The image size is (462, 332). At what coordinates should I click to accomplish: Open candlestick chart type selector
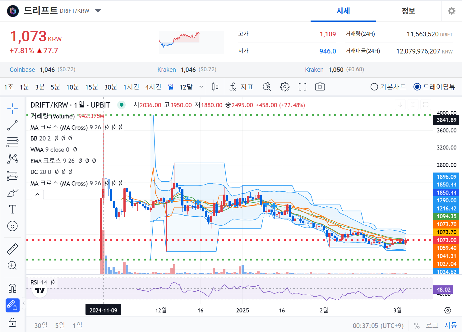point(215,87)
